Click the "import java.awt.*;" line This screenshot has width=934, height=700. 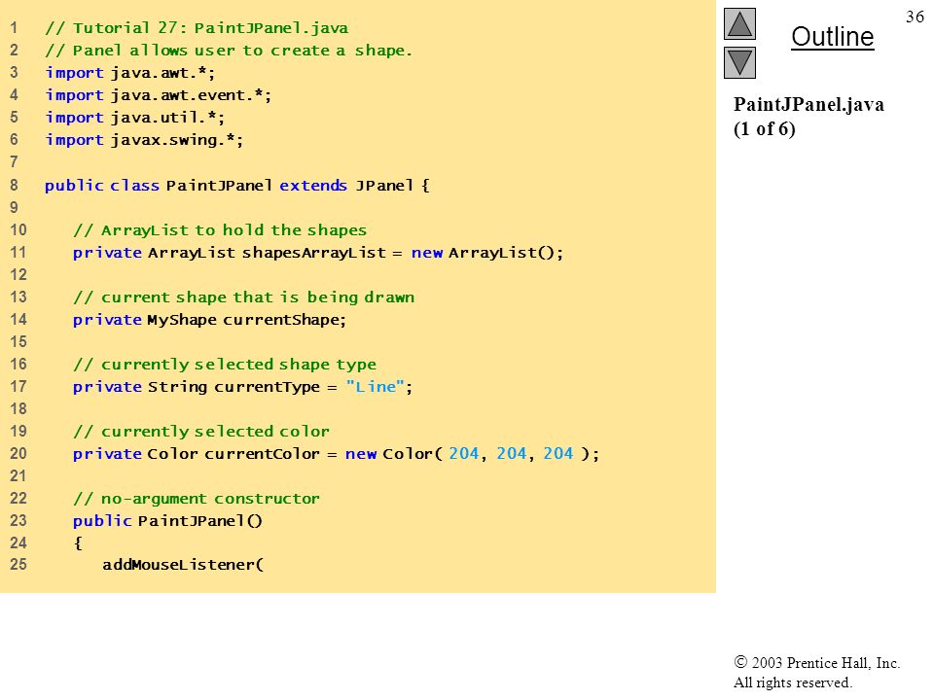[129, 73]
